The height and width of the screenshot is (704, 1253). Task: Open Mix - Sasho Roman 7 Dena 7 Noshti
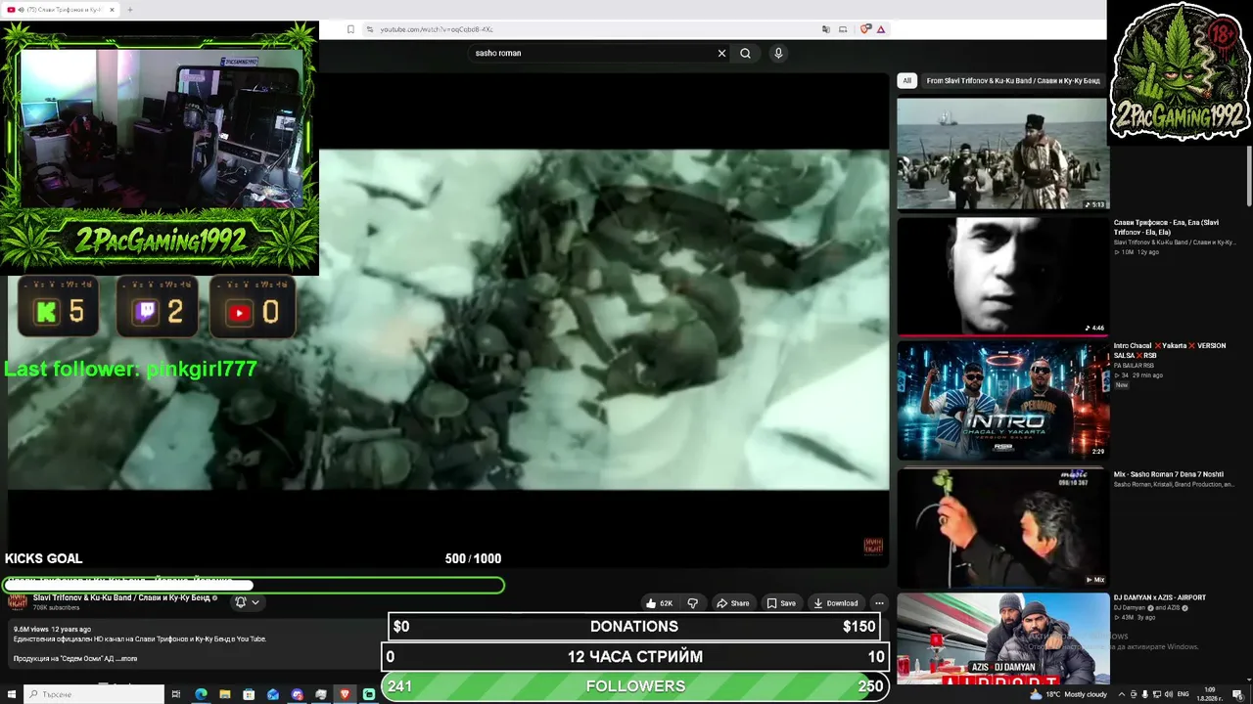point(1169,474)
